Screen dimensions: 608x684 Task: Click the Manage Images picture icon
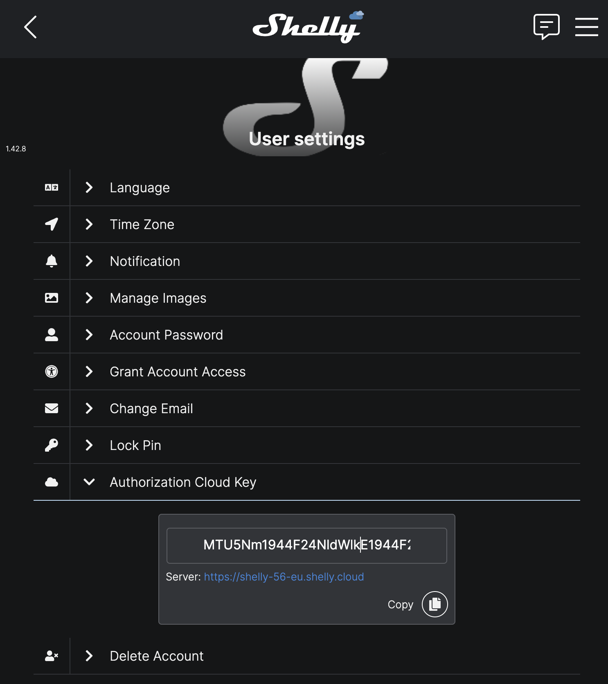click(x=52, y=298)
